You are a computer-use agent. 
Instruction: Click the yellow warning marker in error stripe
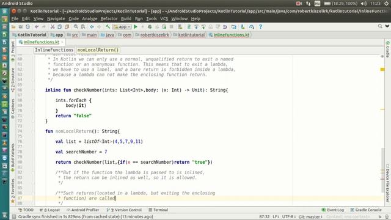[x=382, y=69]
